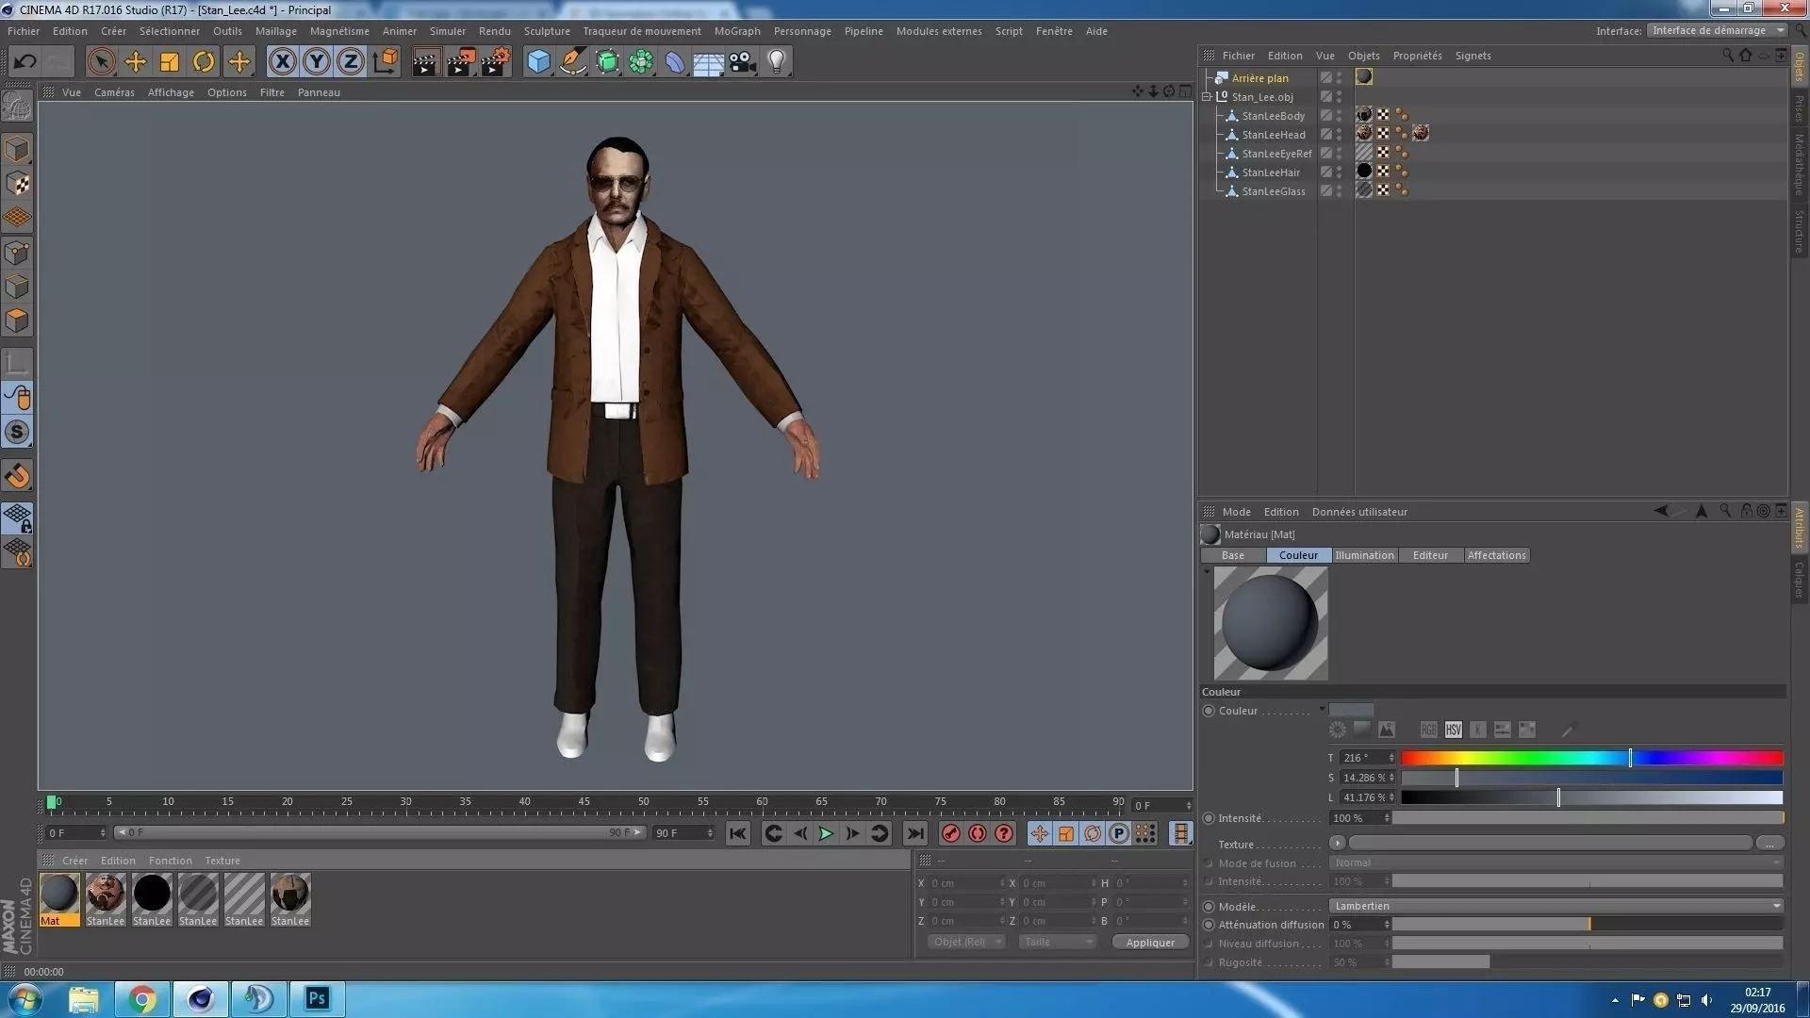Open the Modèle Lambertien dropdown
The height and width of the screenshot is (1018, 1810).
coord(1556,906)
